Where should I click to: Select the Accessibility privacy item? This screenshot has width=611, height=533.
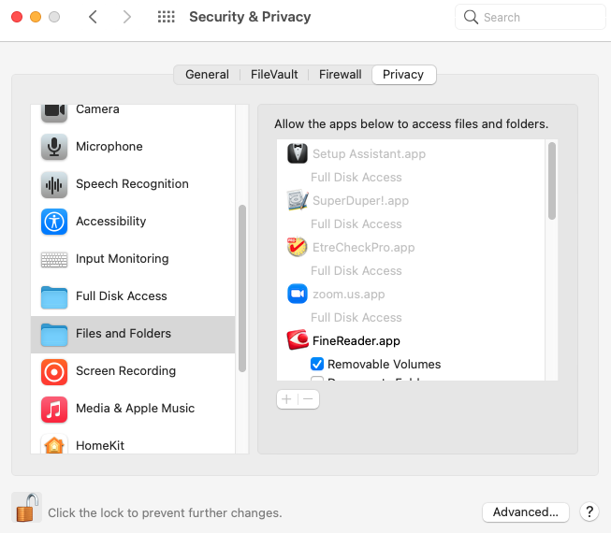[110, 222]
